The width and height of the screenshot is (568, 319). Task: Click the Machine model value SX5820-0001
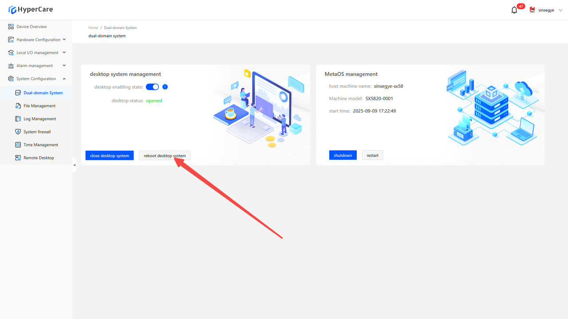pyautogui.click(x=379, y=98)
